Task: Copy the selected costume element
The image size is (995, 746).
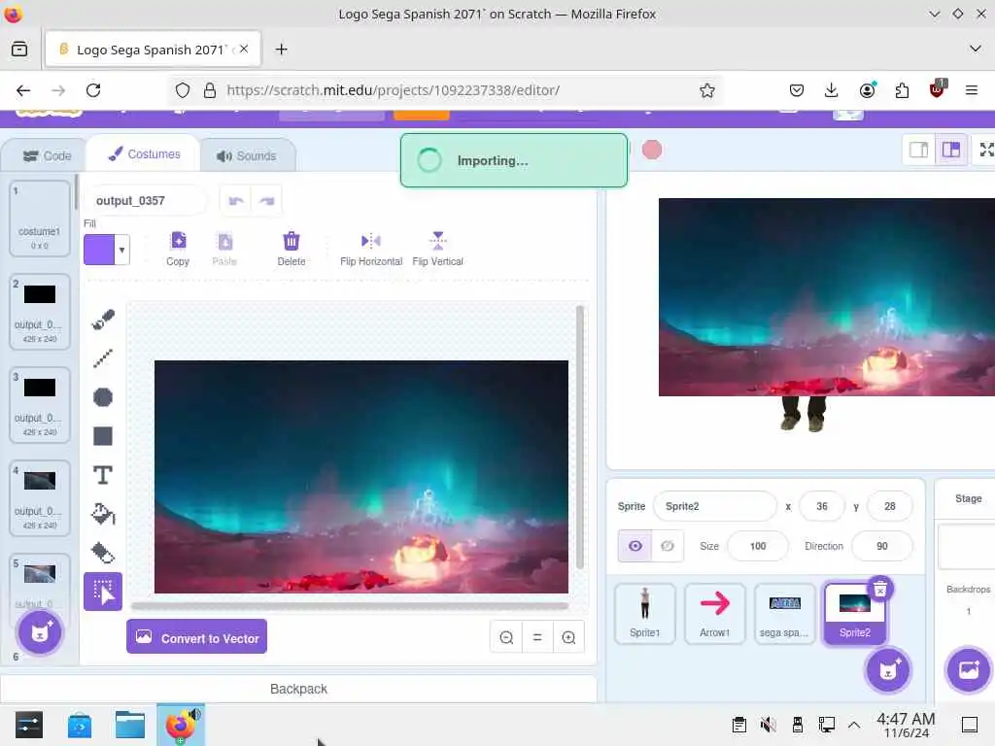Action: [179, 249]
